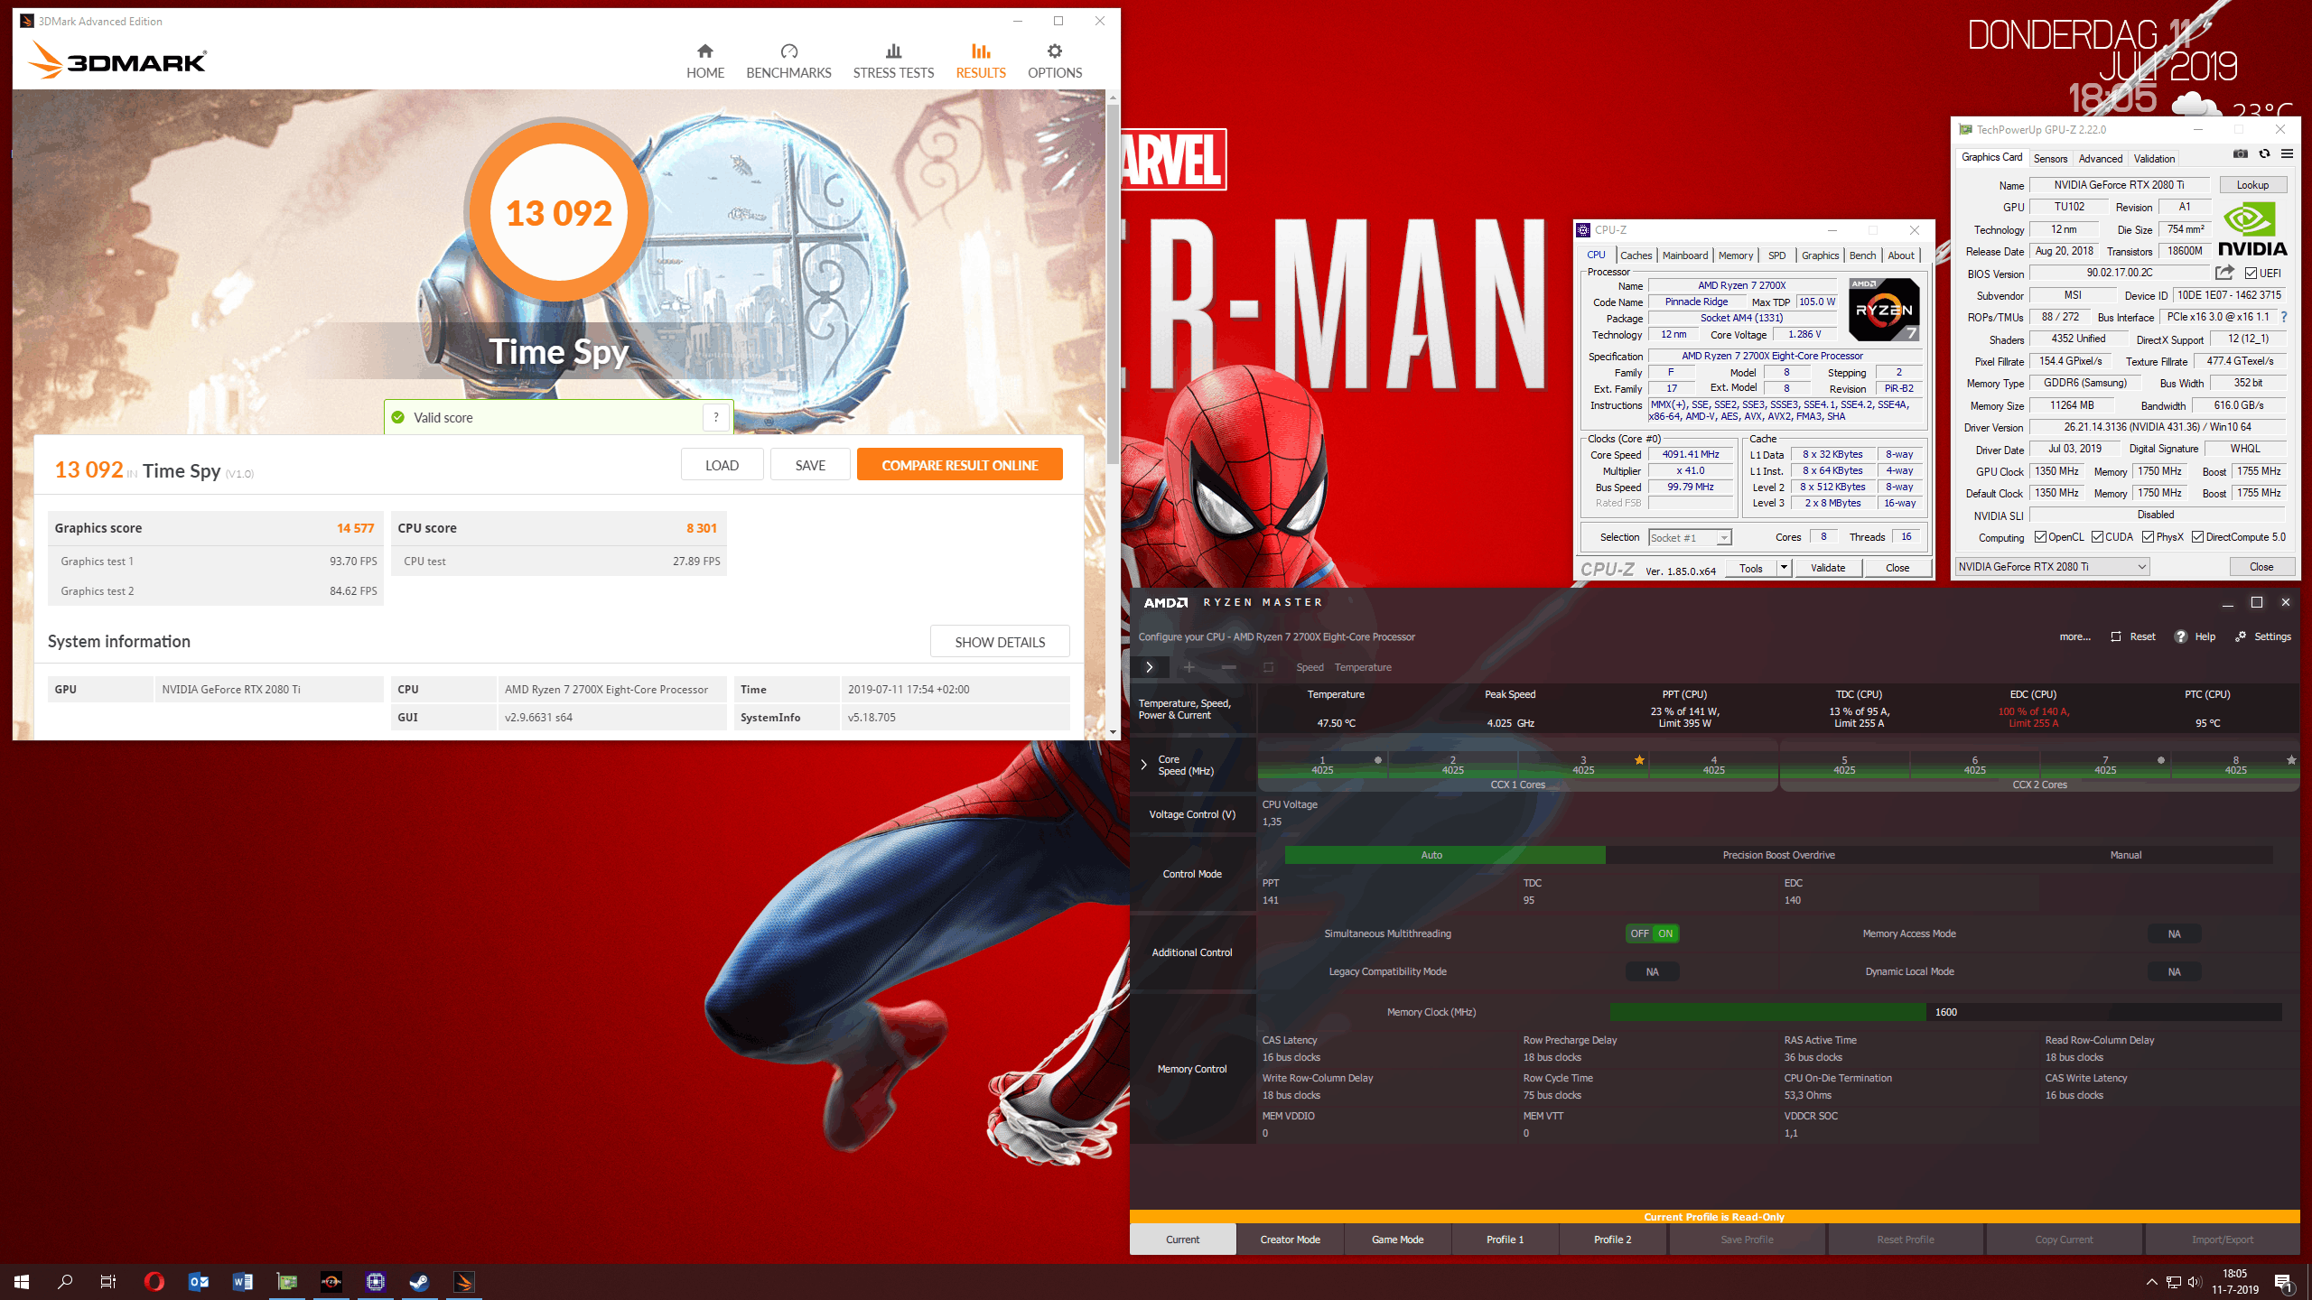Image resolution: width=2312 pixels, height=1300 pixels.
Task: Click Validate button in CPU-Z
Action: [x=1828, y=568]
